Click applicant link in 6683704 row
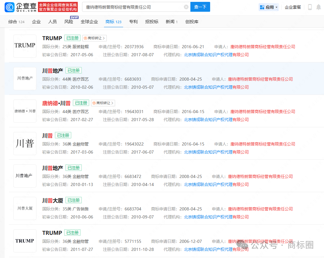324x258 pixels. click(260, 209)
